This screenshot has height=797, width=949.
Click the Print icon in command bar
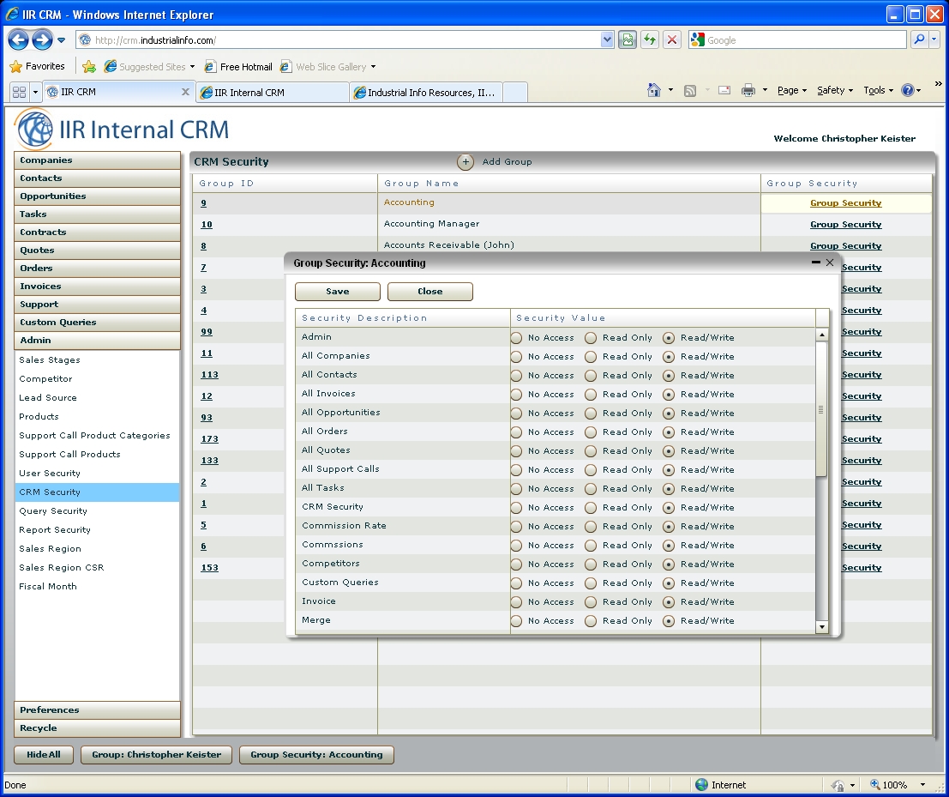click(x=748, y=90)
